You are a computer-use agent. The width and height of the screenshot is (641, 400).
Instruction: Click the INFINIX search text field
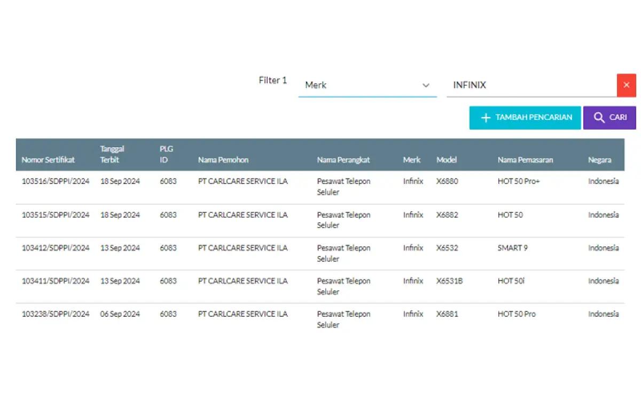click(531, 85)
